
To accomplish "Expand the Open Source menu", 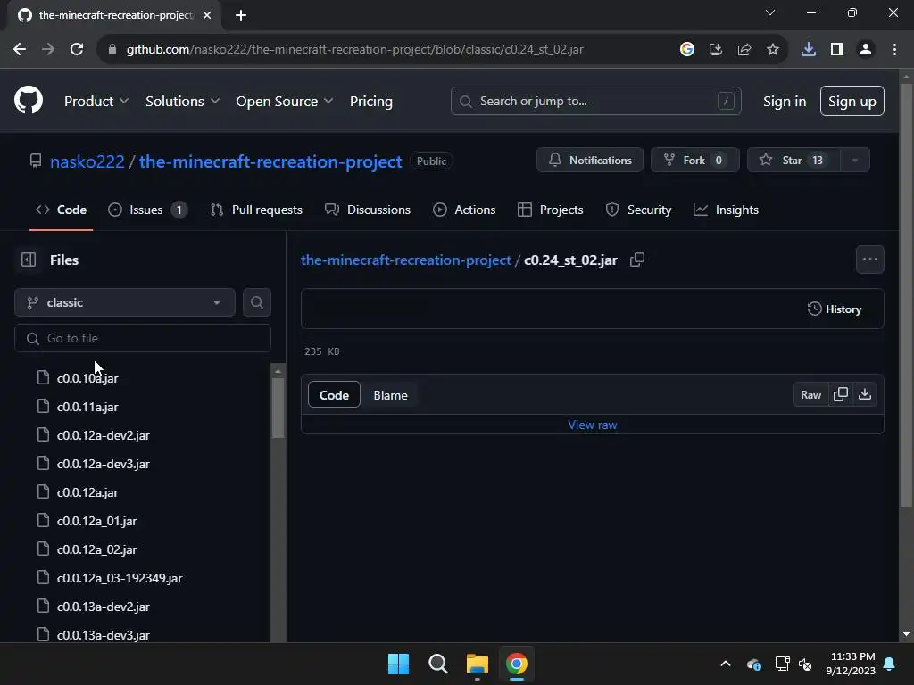I will pos(285,101).
